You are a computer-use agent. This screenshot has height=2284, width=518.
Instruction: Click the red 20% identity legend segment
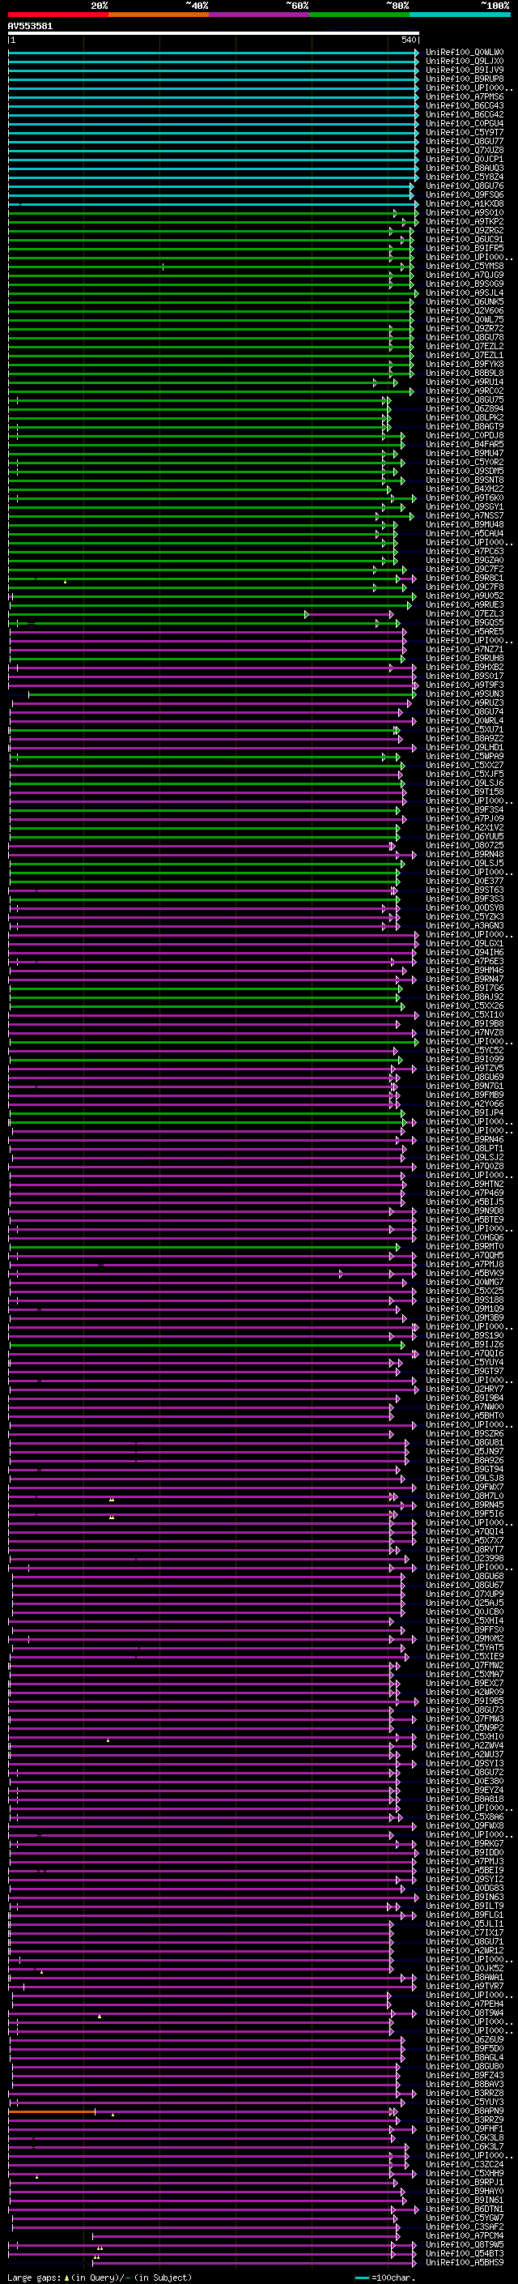[57, 15]
